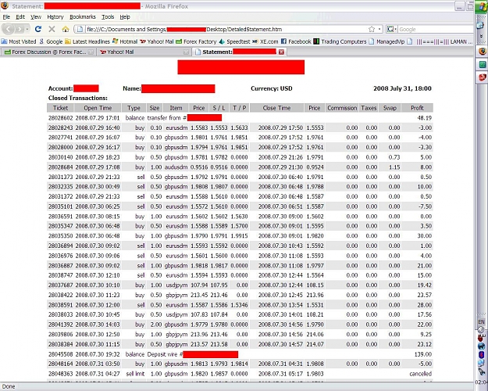Click the 30.00 profit value

tap(424, 235)
